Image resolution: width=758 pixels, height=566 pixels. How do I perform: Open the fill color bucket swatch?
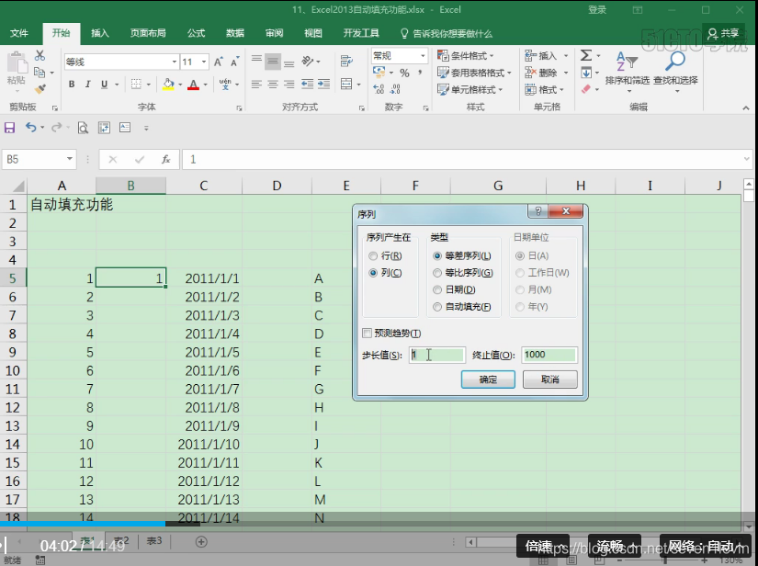point(168,85)
